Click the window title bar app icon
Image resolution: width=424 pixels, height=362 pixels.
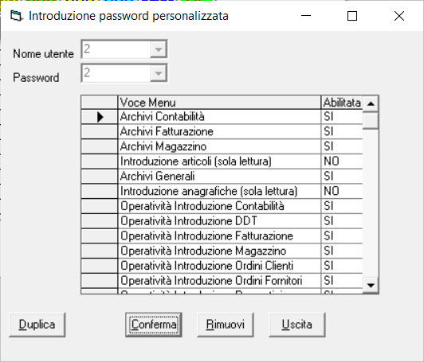(x=16, y=16)
